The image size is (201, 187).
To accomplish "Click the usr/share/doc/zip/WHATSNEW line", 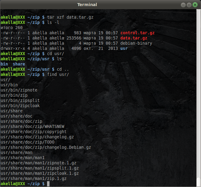I will 32,126.
